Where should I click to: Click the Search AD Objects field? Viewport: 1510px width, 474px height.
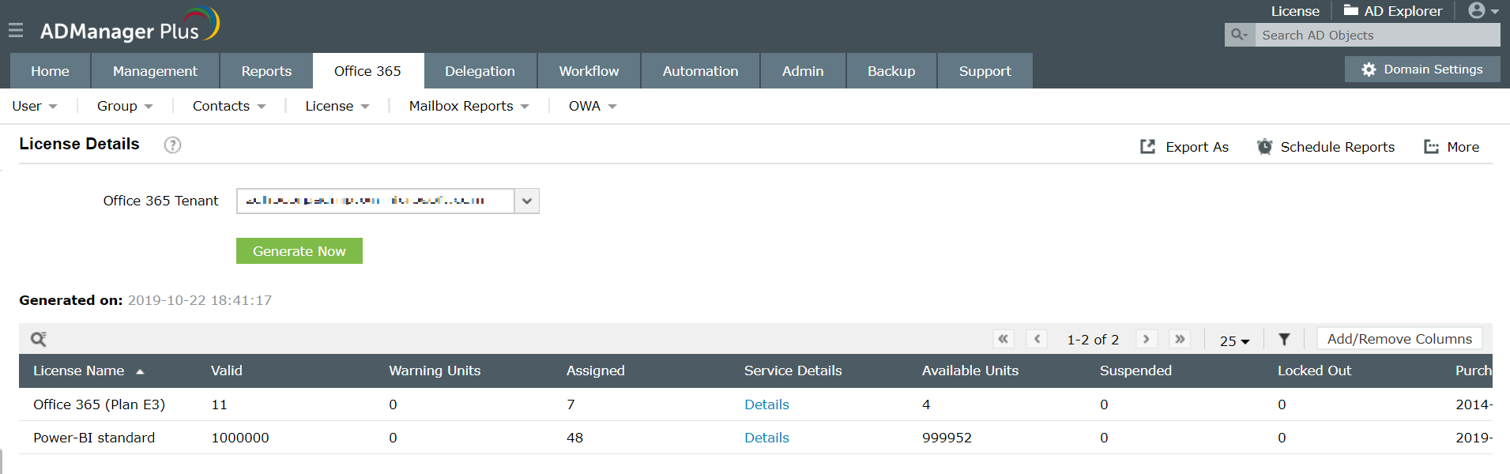pos(1376,36)
